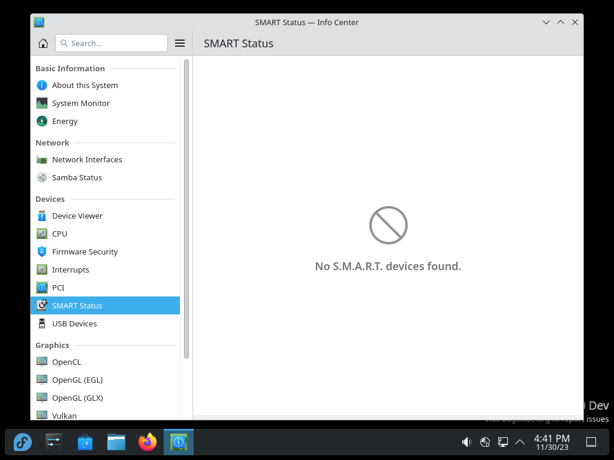Open network connections tray icon

(x=503, y=443)
